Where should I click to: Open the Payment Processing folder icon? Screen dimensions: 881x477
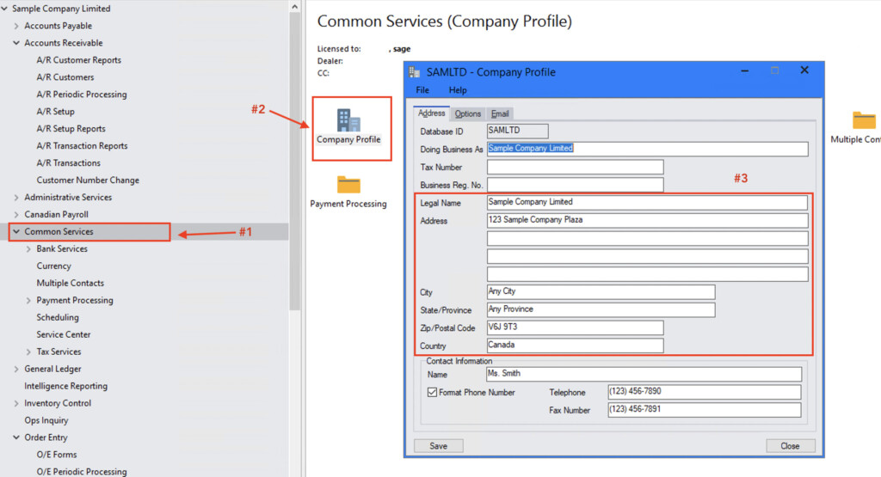[348, 185]
